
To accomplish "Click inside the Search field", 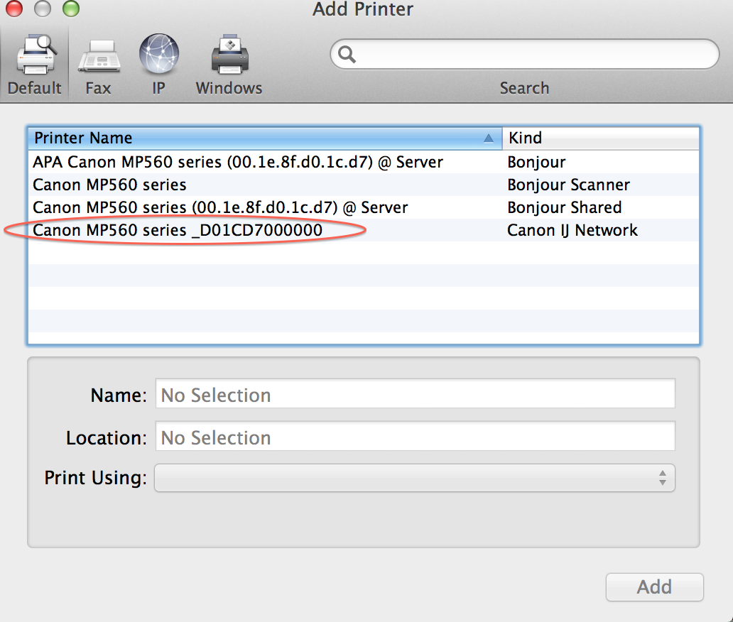I will pyautogui.click(x=524, y=54).
